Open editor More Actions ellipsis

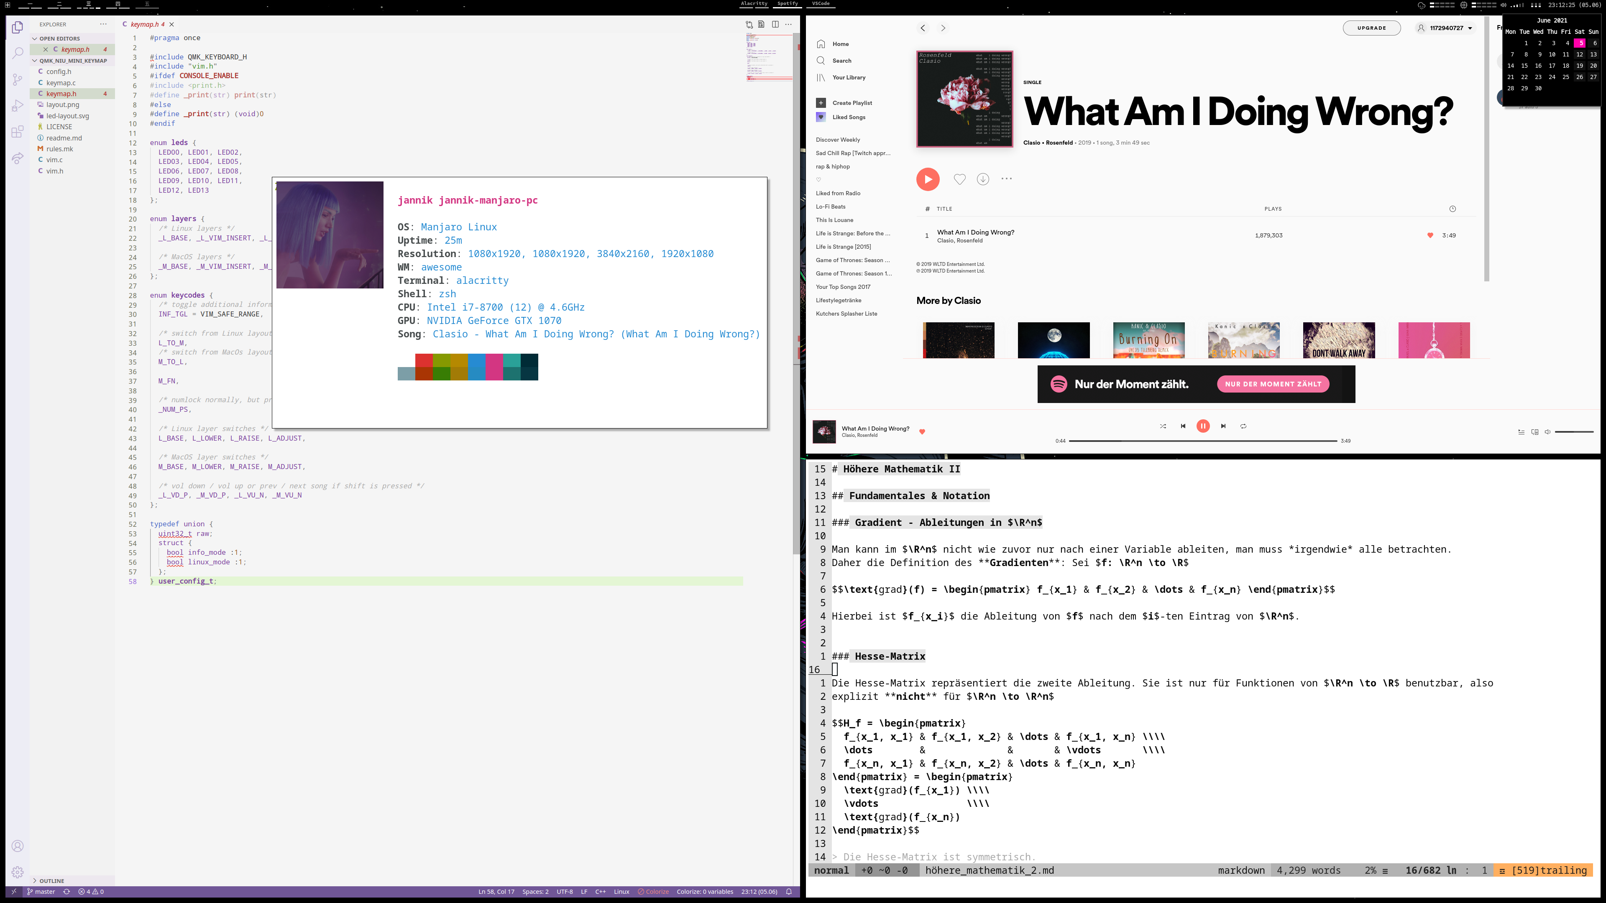(x=789, y=24)
